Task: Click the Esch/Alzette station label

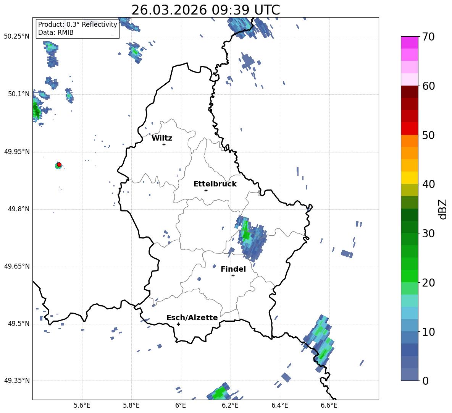Action: point(192,317)
